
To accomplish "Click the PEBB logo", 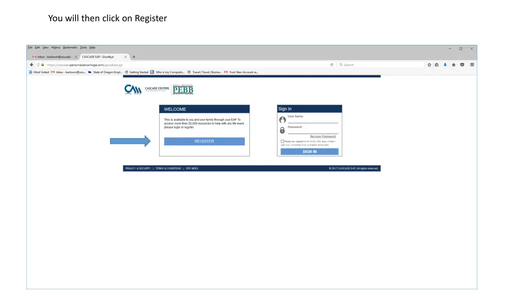I will click(183, 90).
